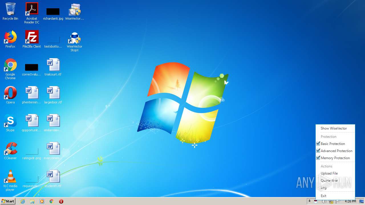Image resolution: width=365 pixels, height=205 pixels.
Task: Launch Internet Explorer from taskbar
Action: click(23, 201)
